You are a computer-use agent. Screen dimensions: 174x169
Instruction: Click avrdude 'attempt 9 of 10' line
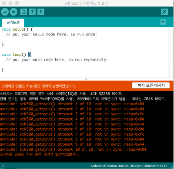coord(72,144)
